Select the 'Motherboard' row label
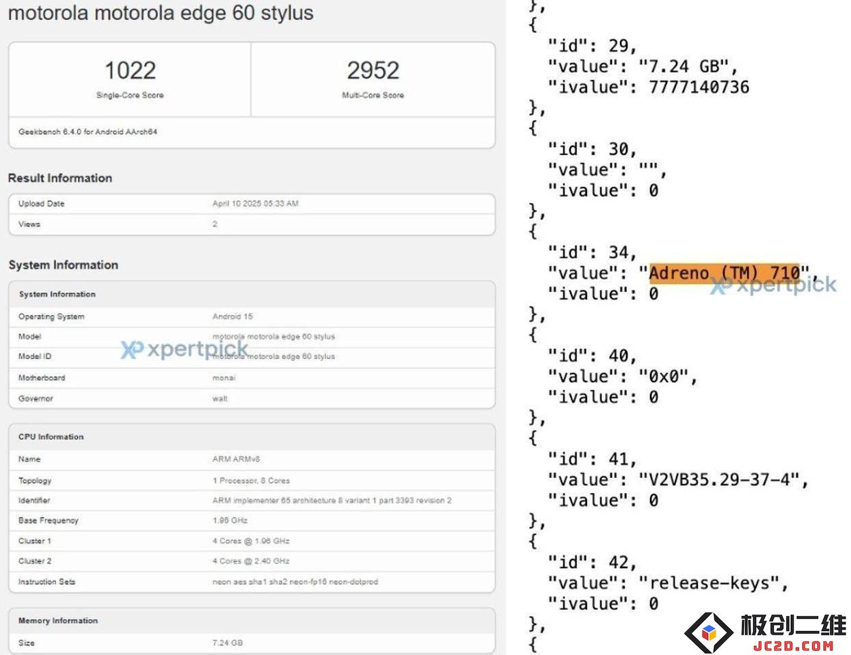851x655 pixels. pos(42,377)
